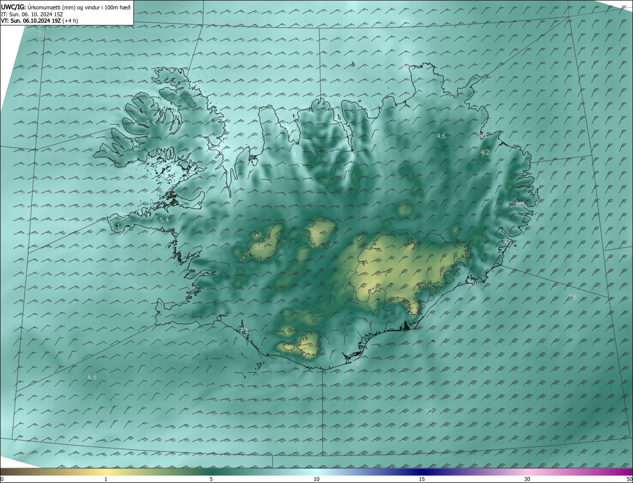Select the 'IT: Sun. 06. 10. 2024 15Z' line
Screen dimensions: 633x483
(32, 14)
